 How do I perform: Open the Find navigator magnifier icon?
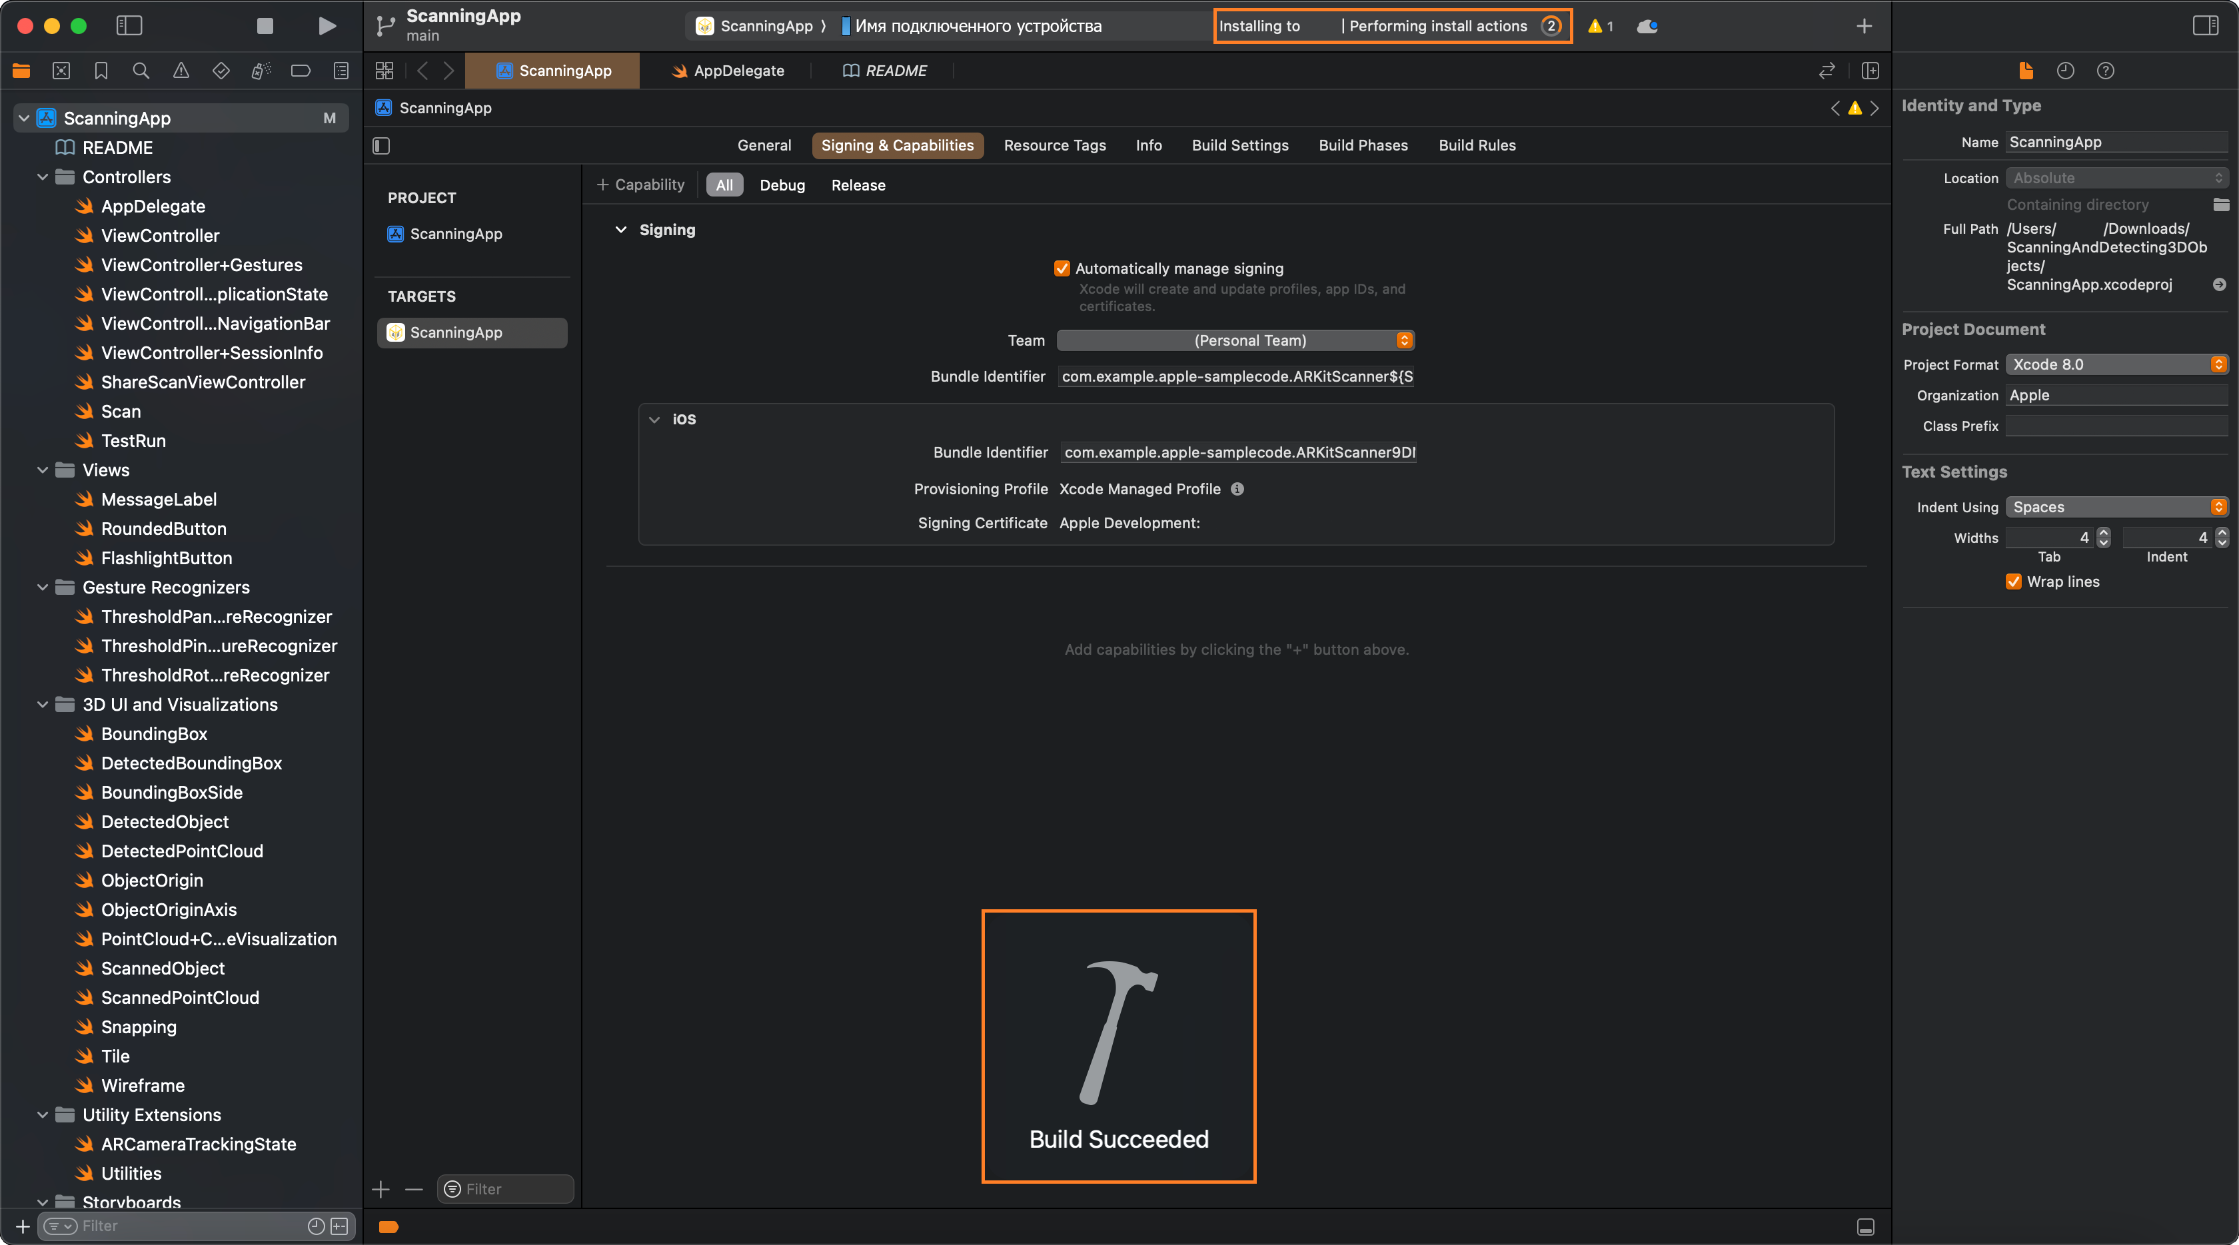click(141, 71)
